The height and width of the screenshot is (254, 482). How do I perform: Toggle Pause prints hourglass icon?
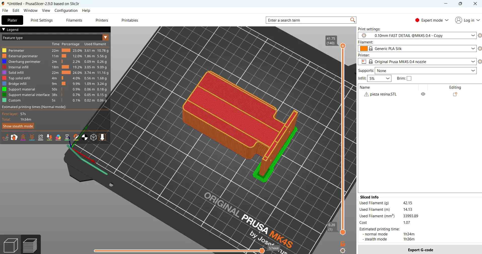tap(67, 137)
